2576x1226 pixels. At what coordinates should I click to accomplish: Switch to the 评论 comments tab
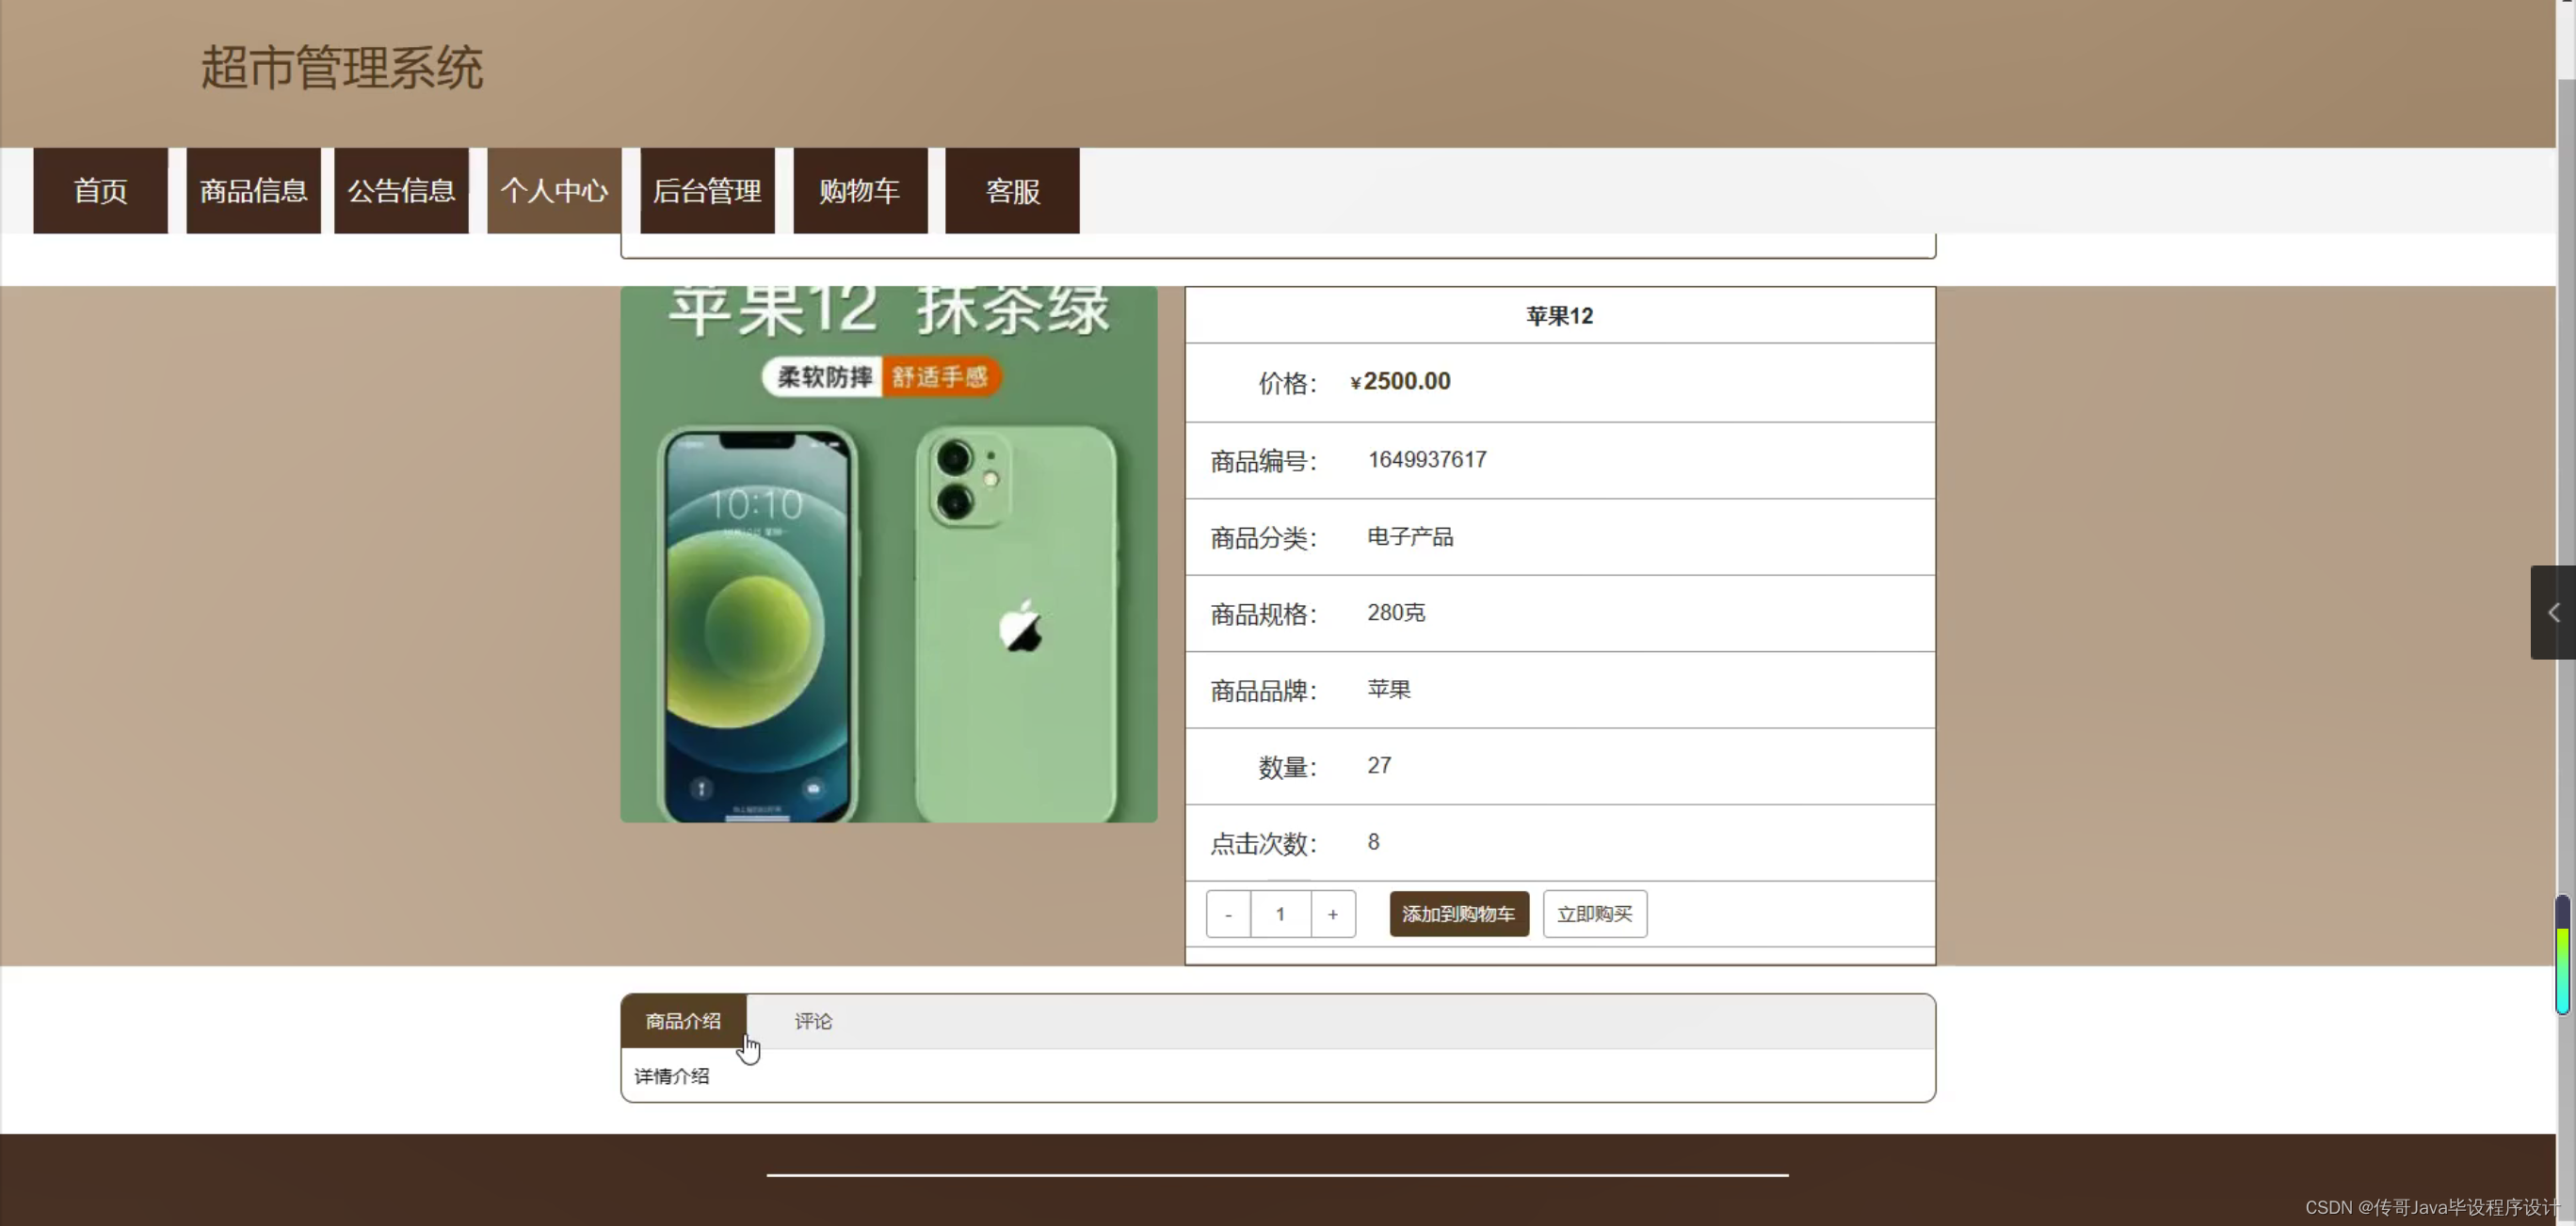coord(813,1021)
